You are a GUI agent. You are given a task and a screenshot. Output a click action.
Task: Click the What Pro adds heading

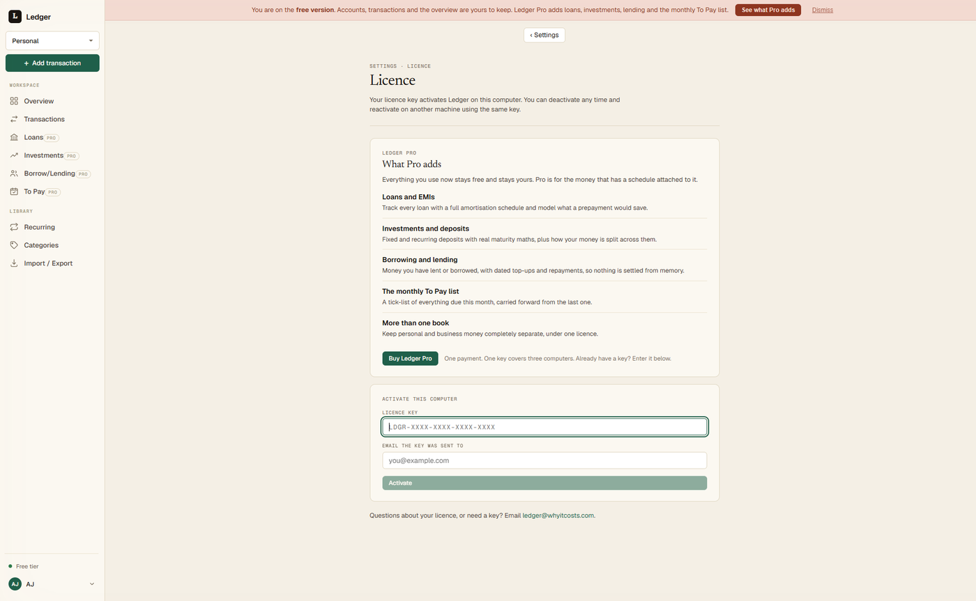click(411, 164)
